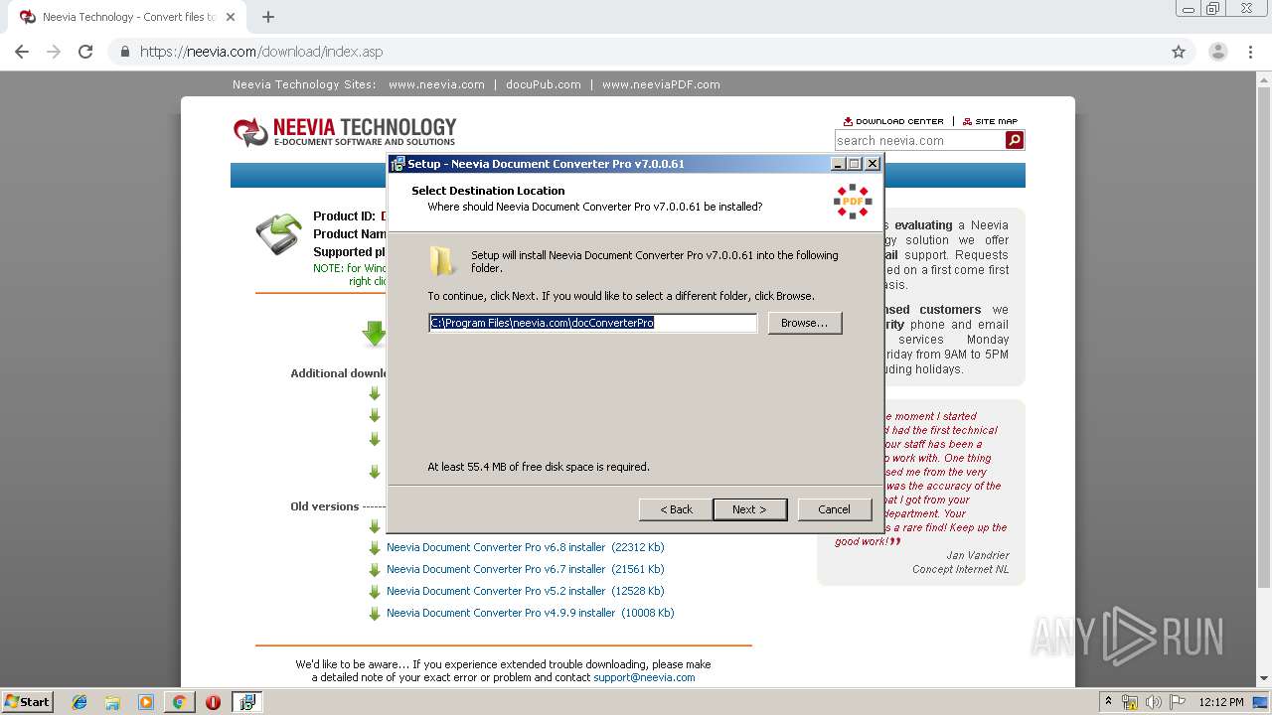Viewport: 1272px width, 715px height.
Task: Launch Internet Explorer from taskbar
Action: tap(79, 702)
